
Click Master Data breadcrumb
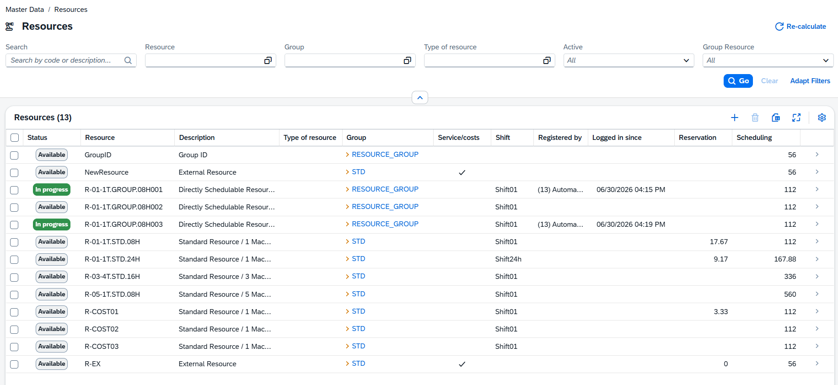point(25,10)
